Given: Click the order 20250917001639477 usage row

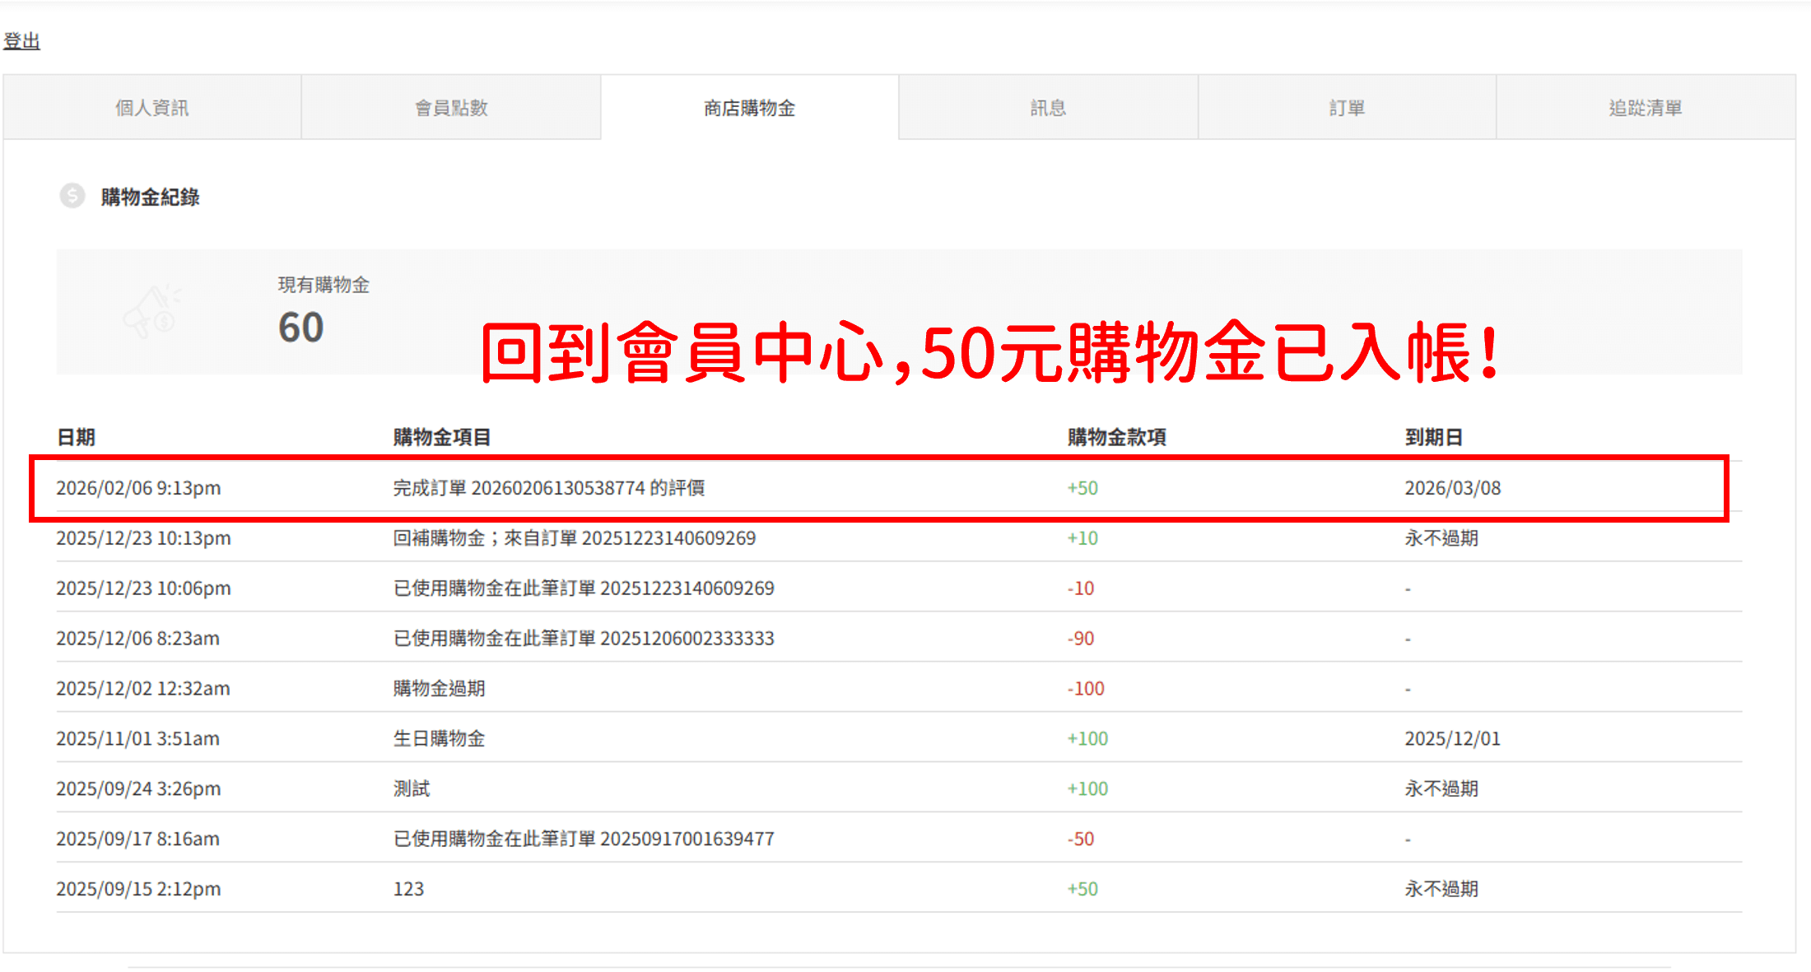Looking at the screenshot, I should click(x=584, y=839).
